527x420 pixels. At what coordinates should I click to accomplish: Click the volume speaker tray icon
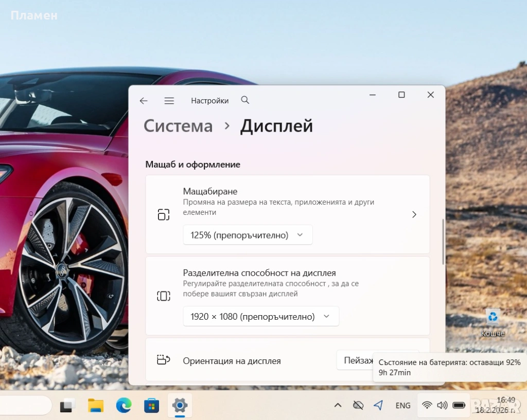(x=442, y=405)
